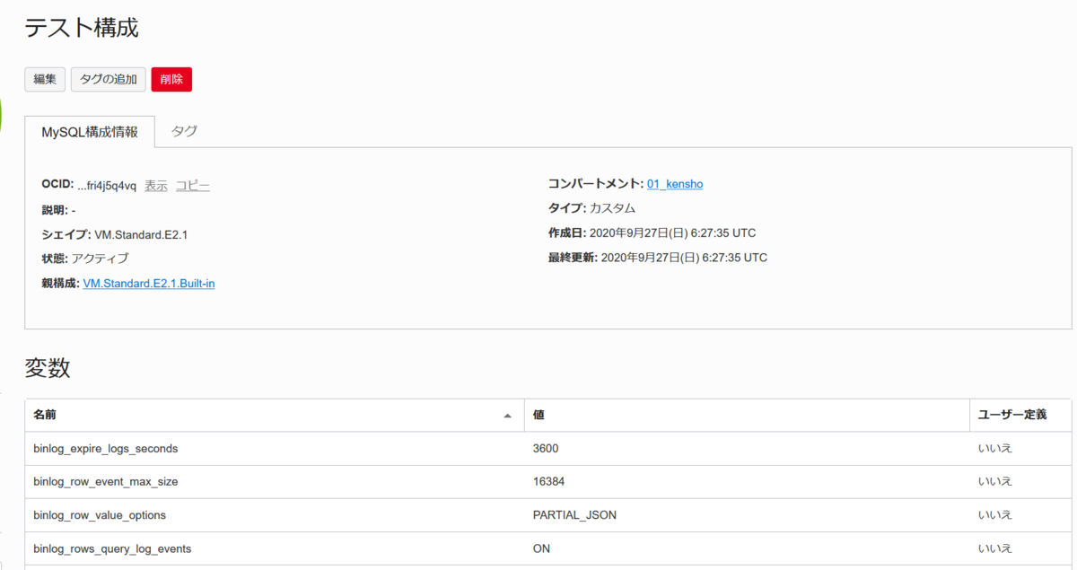The height and width of the screenshot is (570, 1077).
Task: Select the binlog_rows_query_log_events row name
Action: 112,548
